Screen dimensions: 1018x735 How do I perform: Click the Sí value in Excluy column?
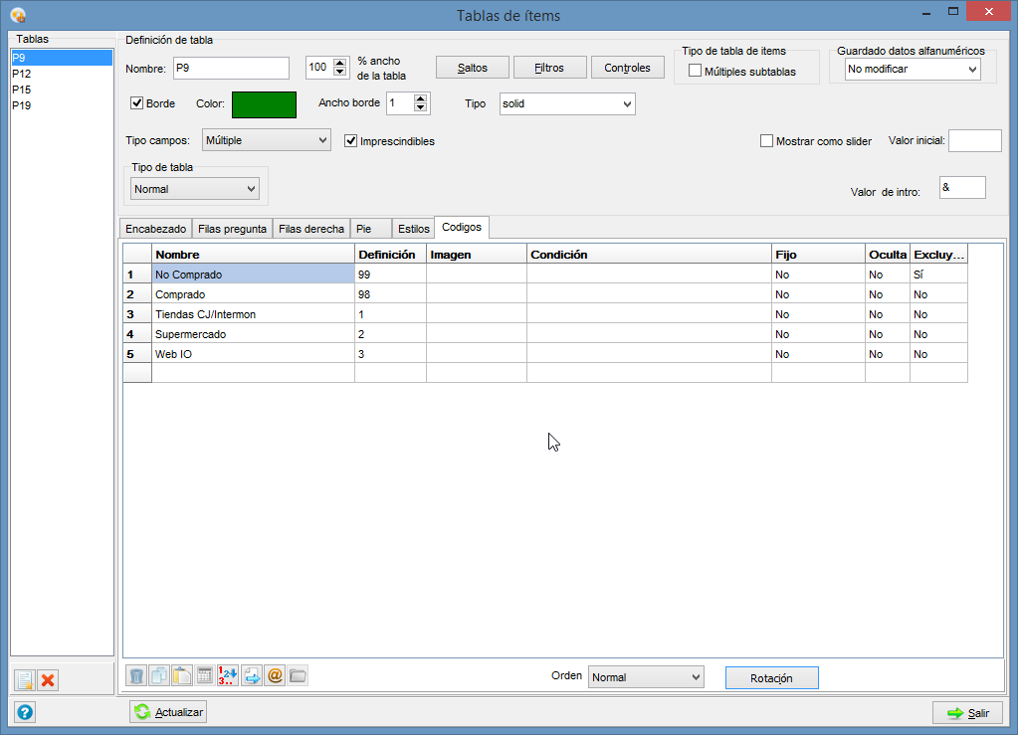coord(938,275)
